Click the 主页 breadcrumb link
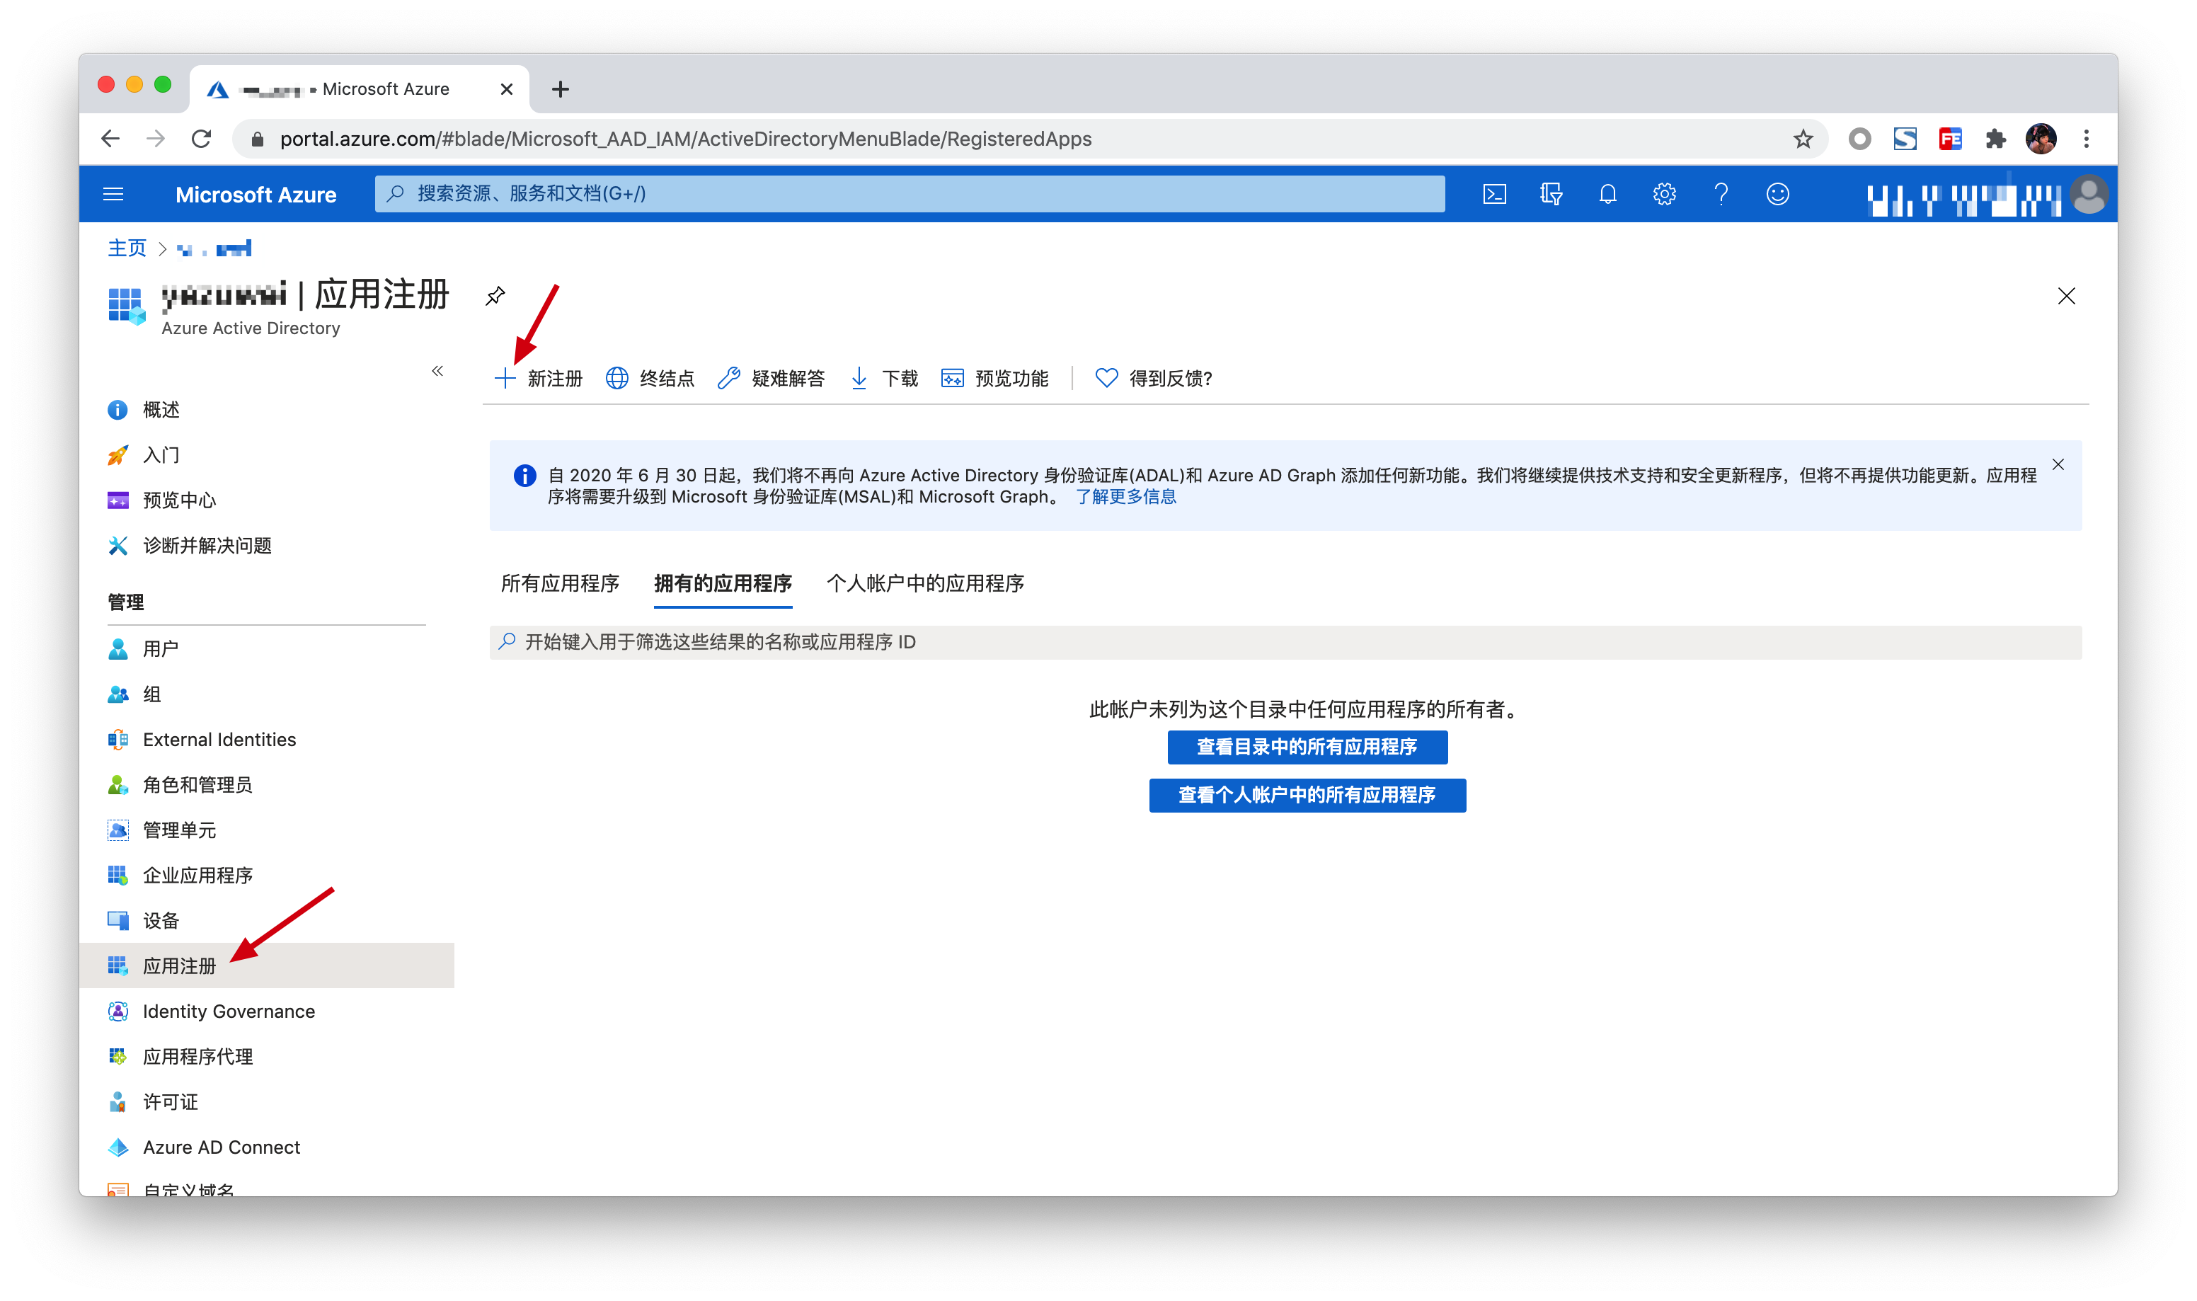Screen dimensions: 2197x1301 coord(126,248)
